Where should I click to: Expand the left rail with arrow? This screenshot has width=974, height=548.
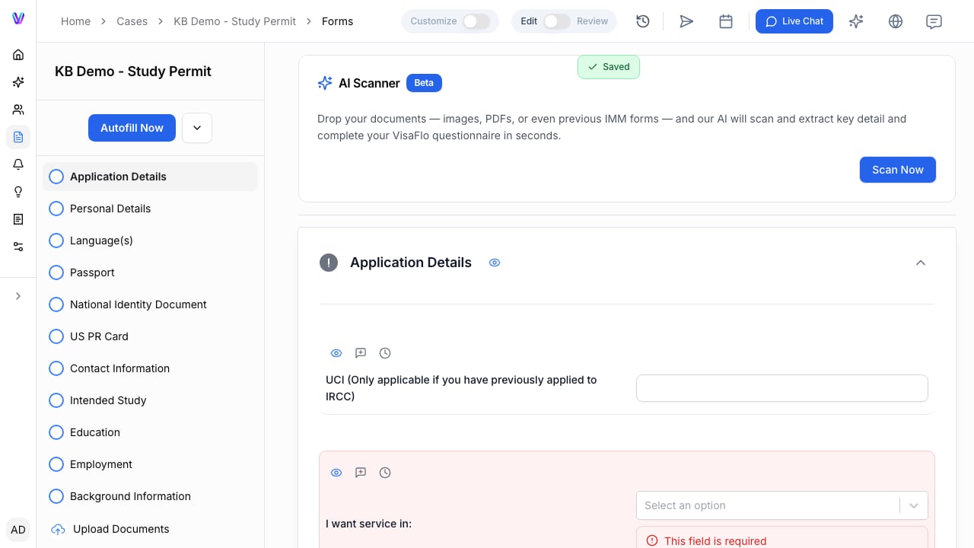pyautogui.click(x=18, y=296)
